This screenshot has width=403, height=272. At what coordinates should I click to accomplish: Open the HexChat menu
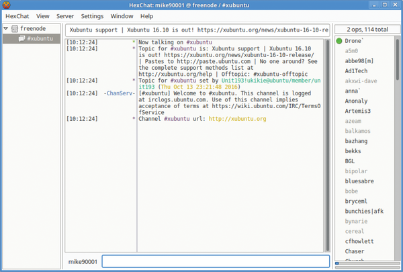pos(17,16)
